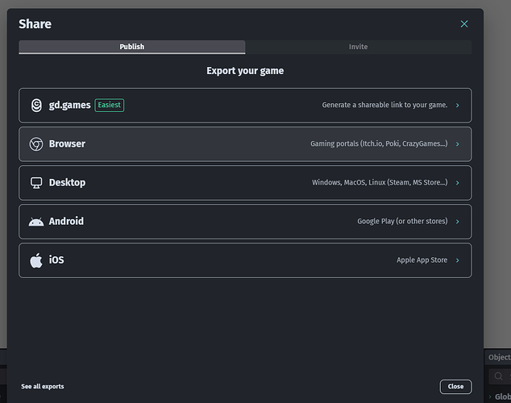This screenshot has height=403, width=511.
Task: Click 'Apple App Store' text
Action: (x=422, y=260)
